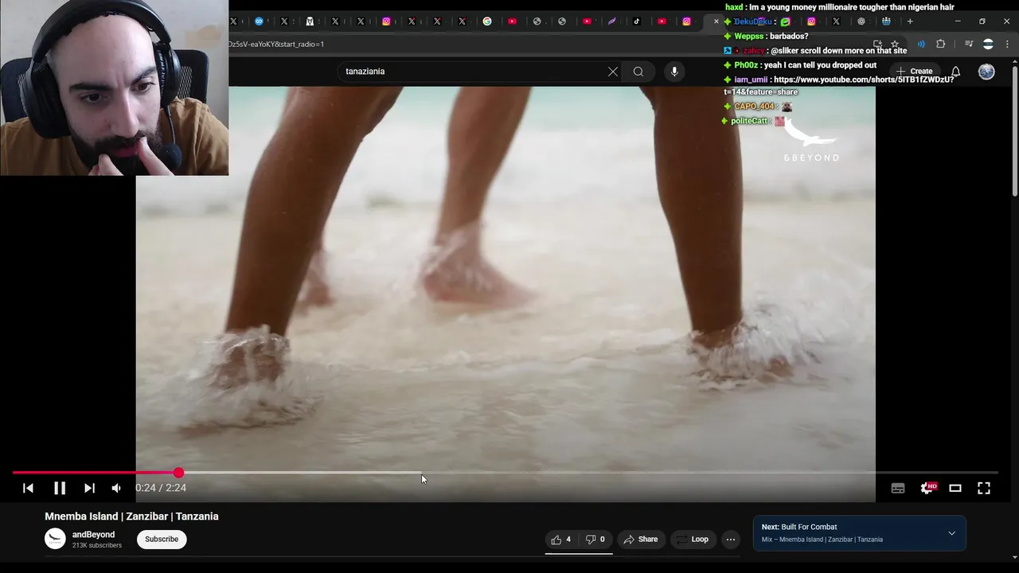
Task: Bookmark this page with the star
Action: pyautogui.click(x=895, y=44)
